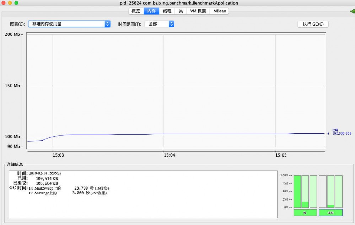Click the heap pool bar filled about one fifth
The height and width of the screenshot is (225, 355).
coord(305,191)
